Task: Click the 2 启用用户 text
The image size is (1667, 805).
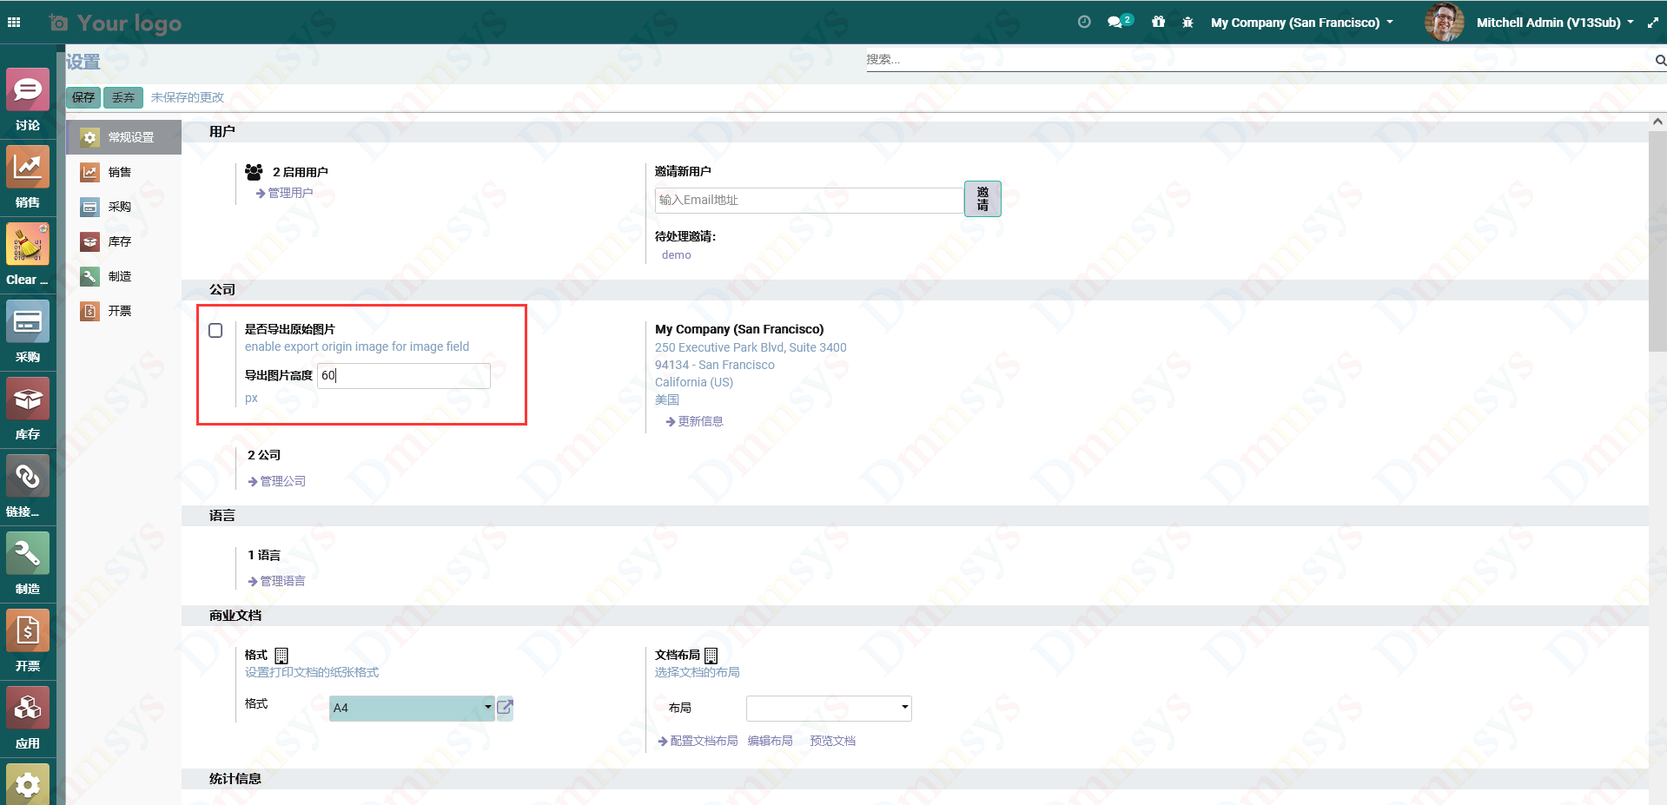Action: [x=301, y=172]
